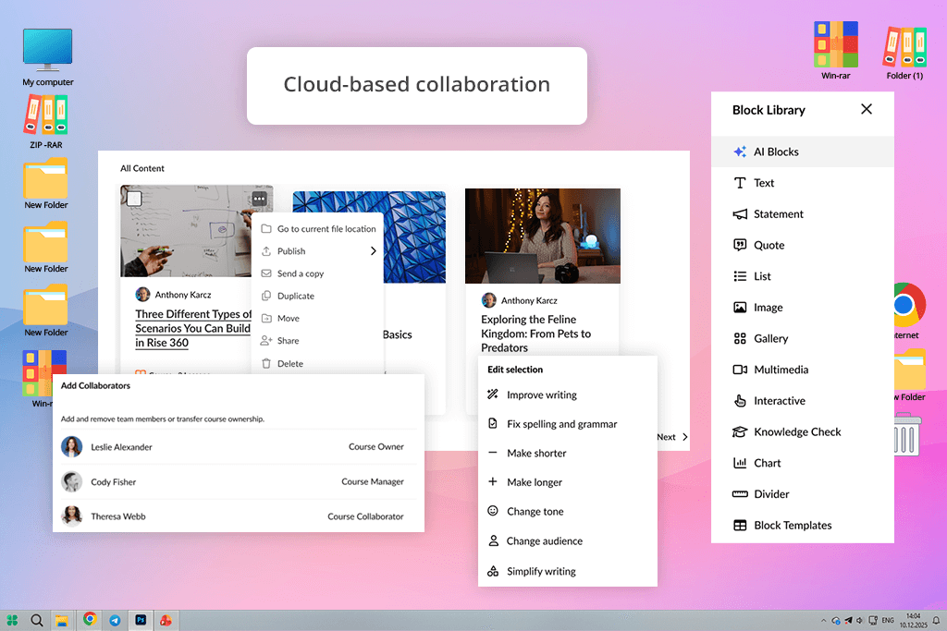Open the Win-rar icon at top right
The image size is (947, 631).
(x=836, y=51)
